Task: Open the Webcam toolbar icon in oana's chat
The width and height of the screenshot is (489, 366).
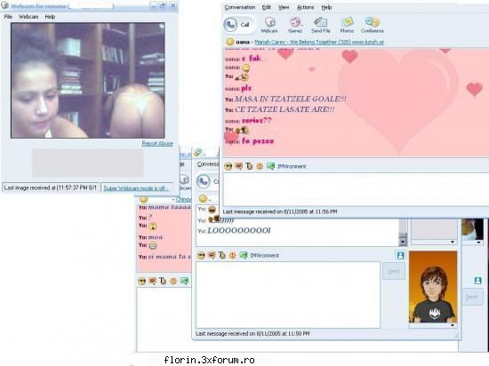Action: 269,25
